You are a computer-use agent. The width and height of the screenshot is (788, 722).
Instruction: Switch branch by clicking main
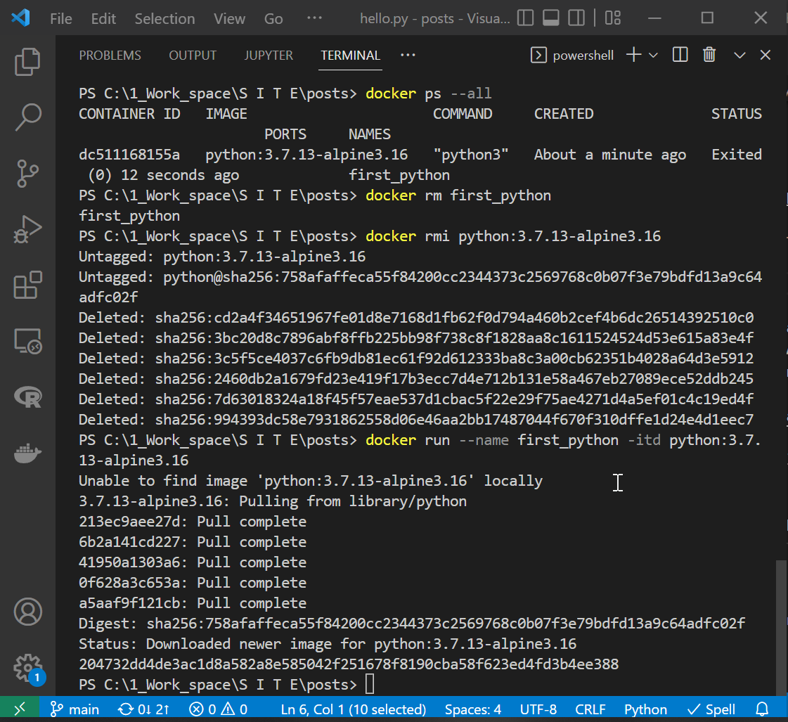coord(74,709)
